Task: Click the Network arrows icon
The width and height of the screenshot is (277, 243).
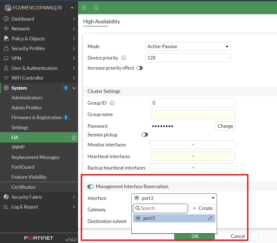Action: pos(6,28)
